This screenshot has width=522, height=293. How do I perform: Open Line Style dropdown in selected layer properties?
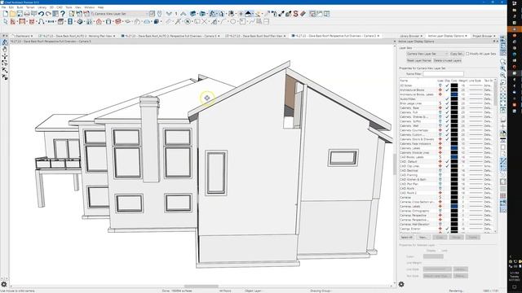[x=437, y=269]
